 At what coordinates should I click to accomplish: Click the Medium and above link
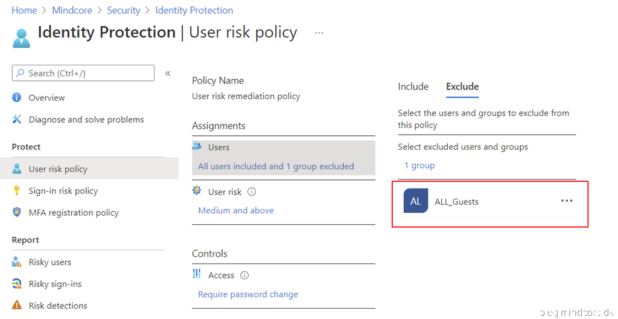click(236, 210)
